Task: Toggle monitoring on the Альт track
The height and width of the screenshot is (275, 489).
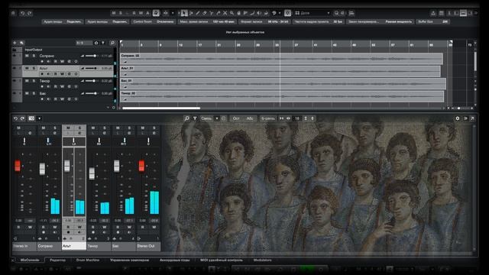Action: coord(49,74)
